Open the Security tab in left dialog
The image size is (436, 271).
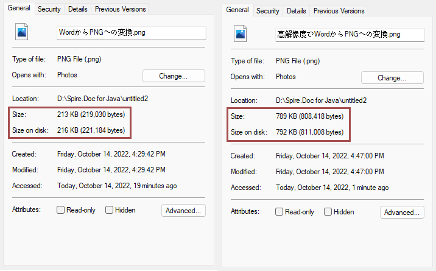[x=49, y=9]
